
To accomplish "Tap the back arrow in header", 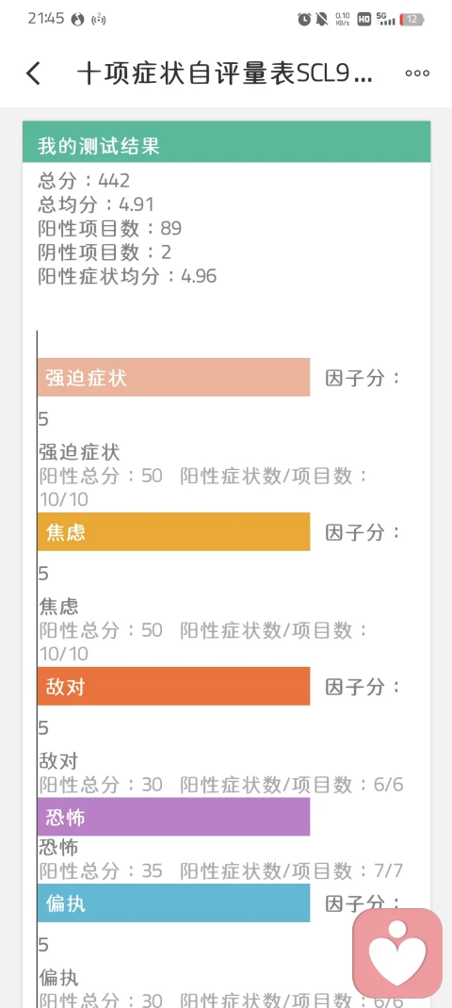I will 34,73.
